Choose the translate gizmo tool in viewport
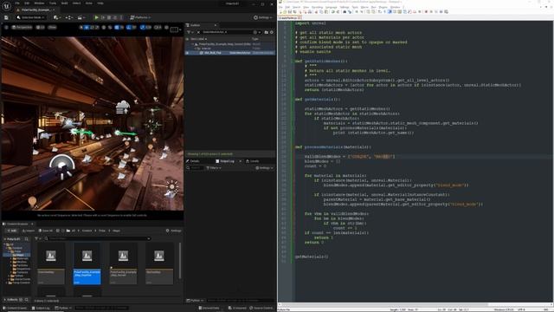This screenshot has width=554, height=312. (x=87, y=27)
